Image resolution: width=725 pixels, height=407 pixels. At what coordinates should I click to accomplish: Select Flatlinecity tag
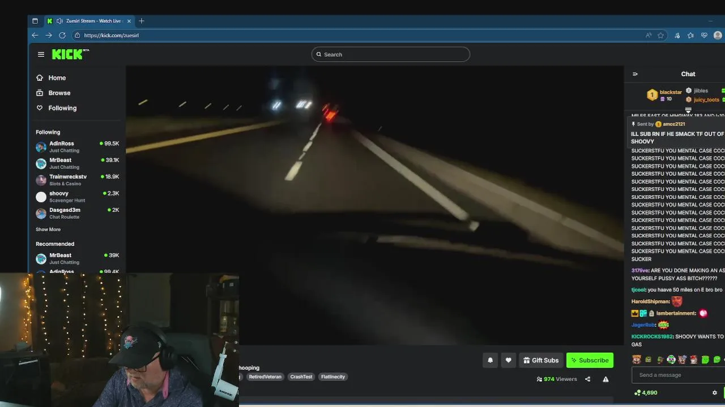pos(333,376)
